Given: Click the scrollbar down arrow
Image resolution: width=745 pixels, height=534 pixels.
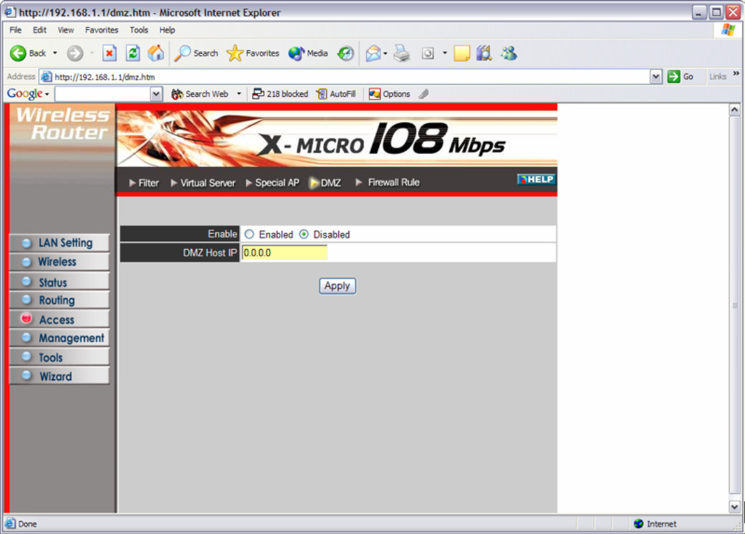Looking at the screenshot, I should point(735,507).
